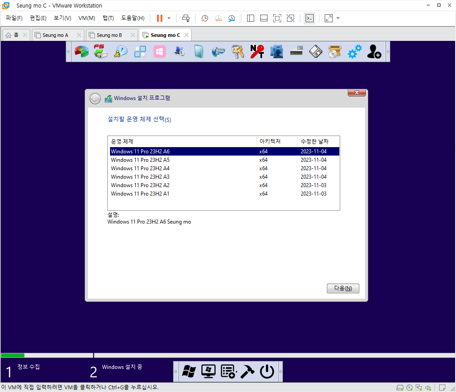Viewport: 456px width, 392px height.
Task: Open the blue media player icon
Action: coord(218,52)
